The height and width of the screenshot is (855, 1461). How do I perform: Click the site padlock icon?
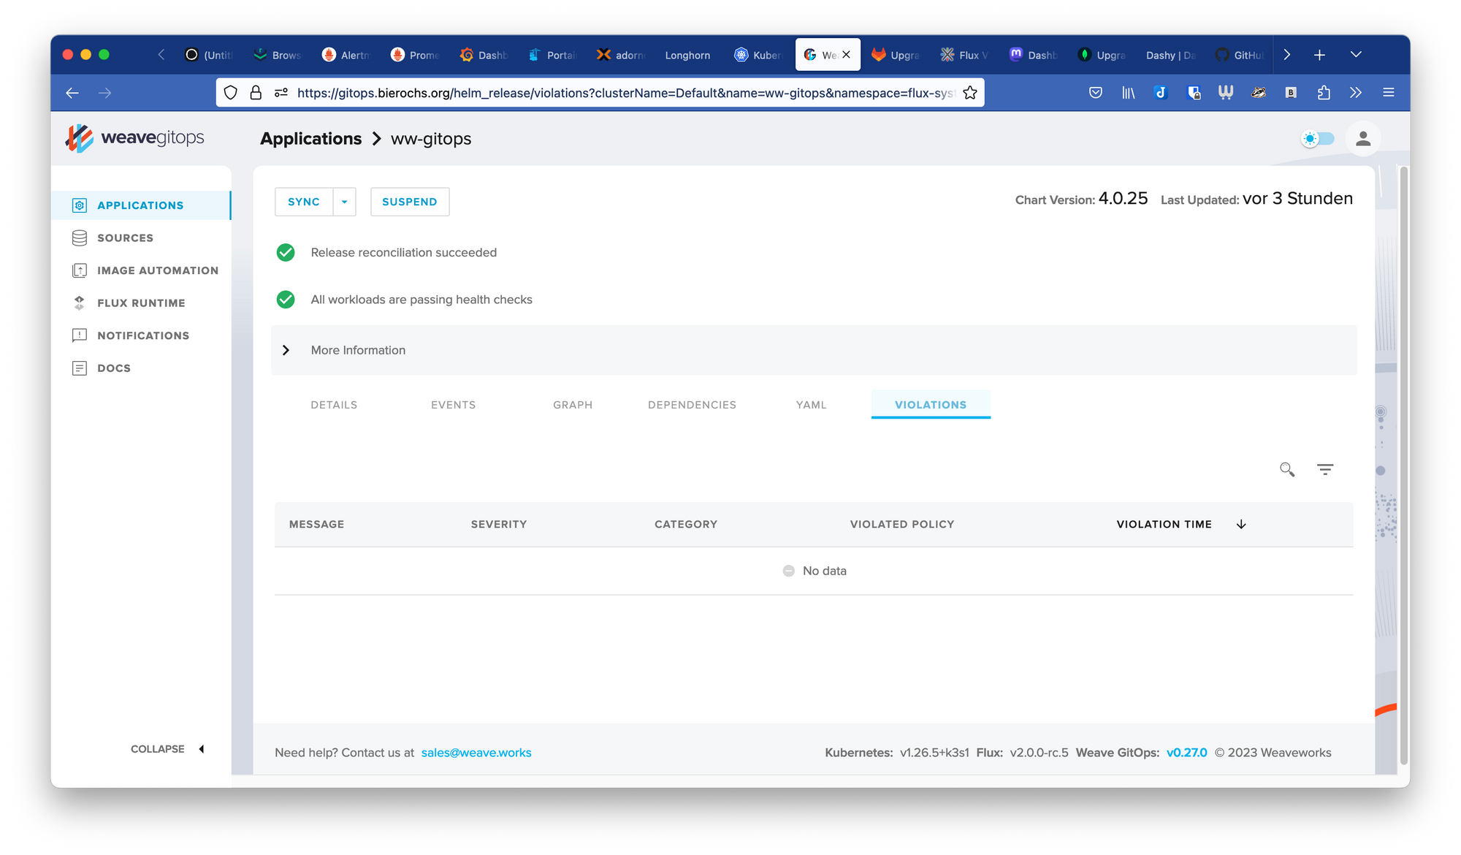point(256,93)
